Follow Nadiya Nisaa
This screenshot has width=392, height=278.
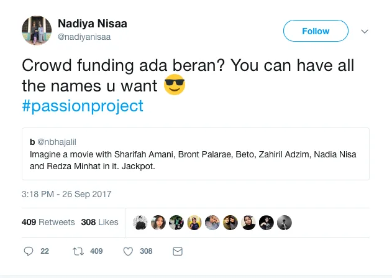tap(316, 31)
